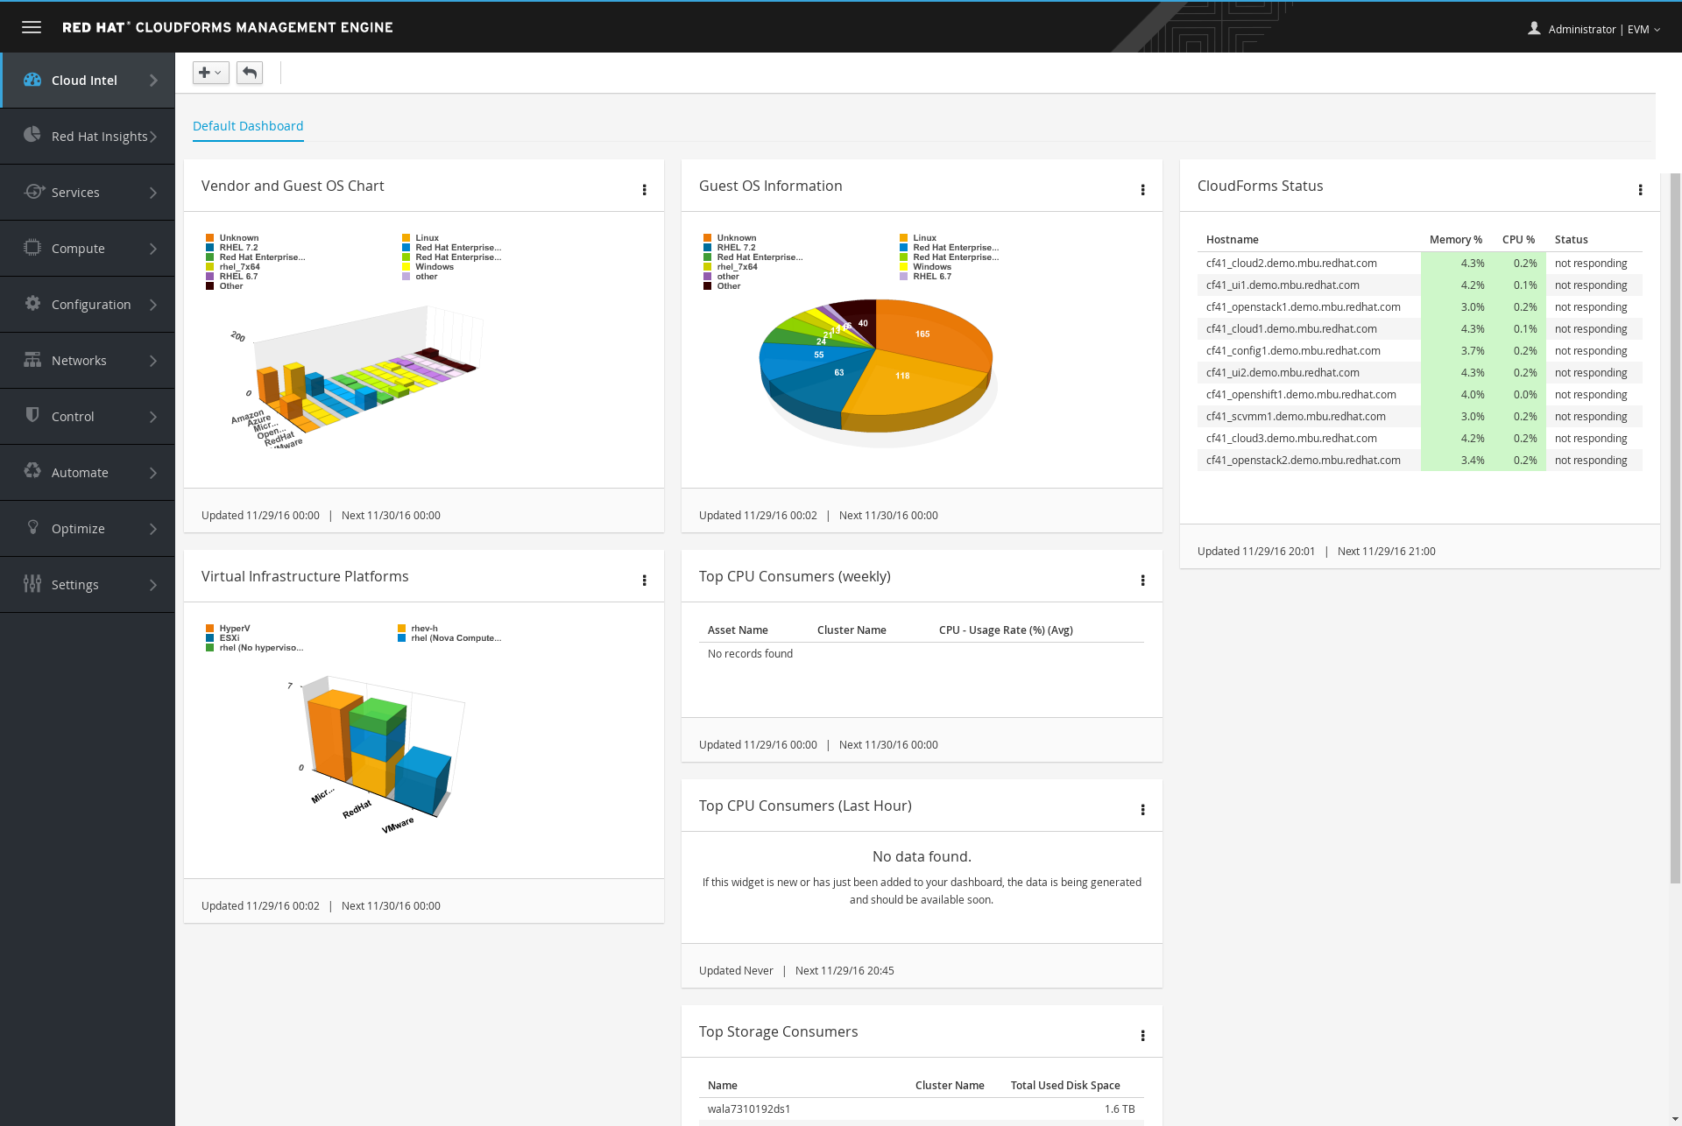Expand the Compute menu chevron

[153, 249]
